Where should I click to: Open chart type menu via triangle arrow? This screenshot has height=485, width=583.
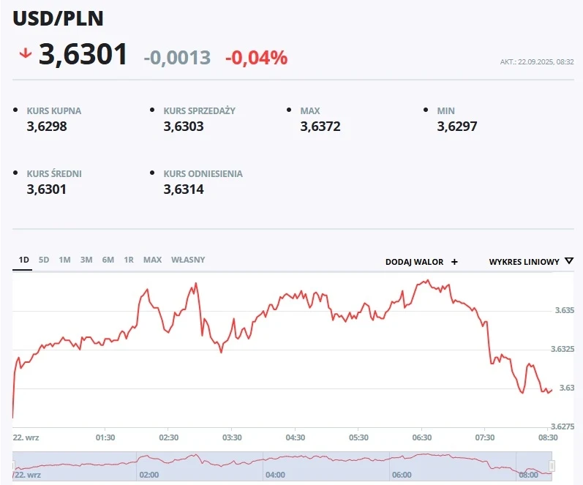569,261
